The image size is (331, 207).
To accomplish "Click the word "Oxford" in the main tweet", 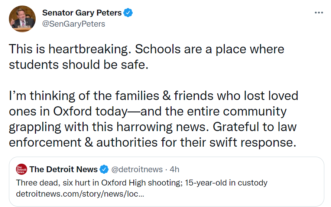I will (x=71, y=111).
